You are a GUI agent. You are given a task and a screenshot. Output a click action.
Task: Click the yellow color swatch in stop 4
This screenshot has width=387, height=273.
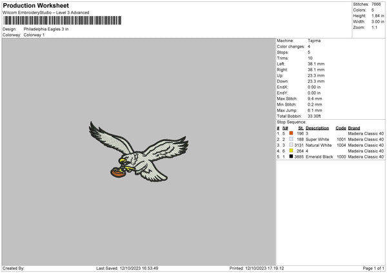pyautogui.click(x=292, y=151)
